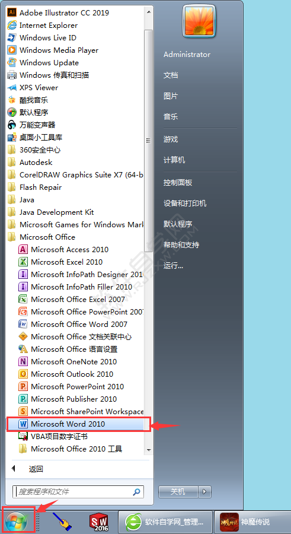
Task: Click the pin-shaped taskbar icon
Action: [62, 521]
